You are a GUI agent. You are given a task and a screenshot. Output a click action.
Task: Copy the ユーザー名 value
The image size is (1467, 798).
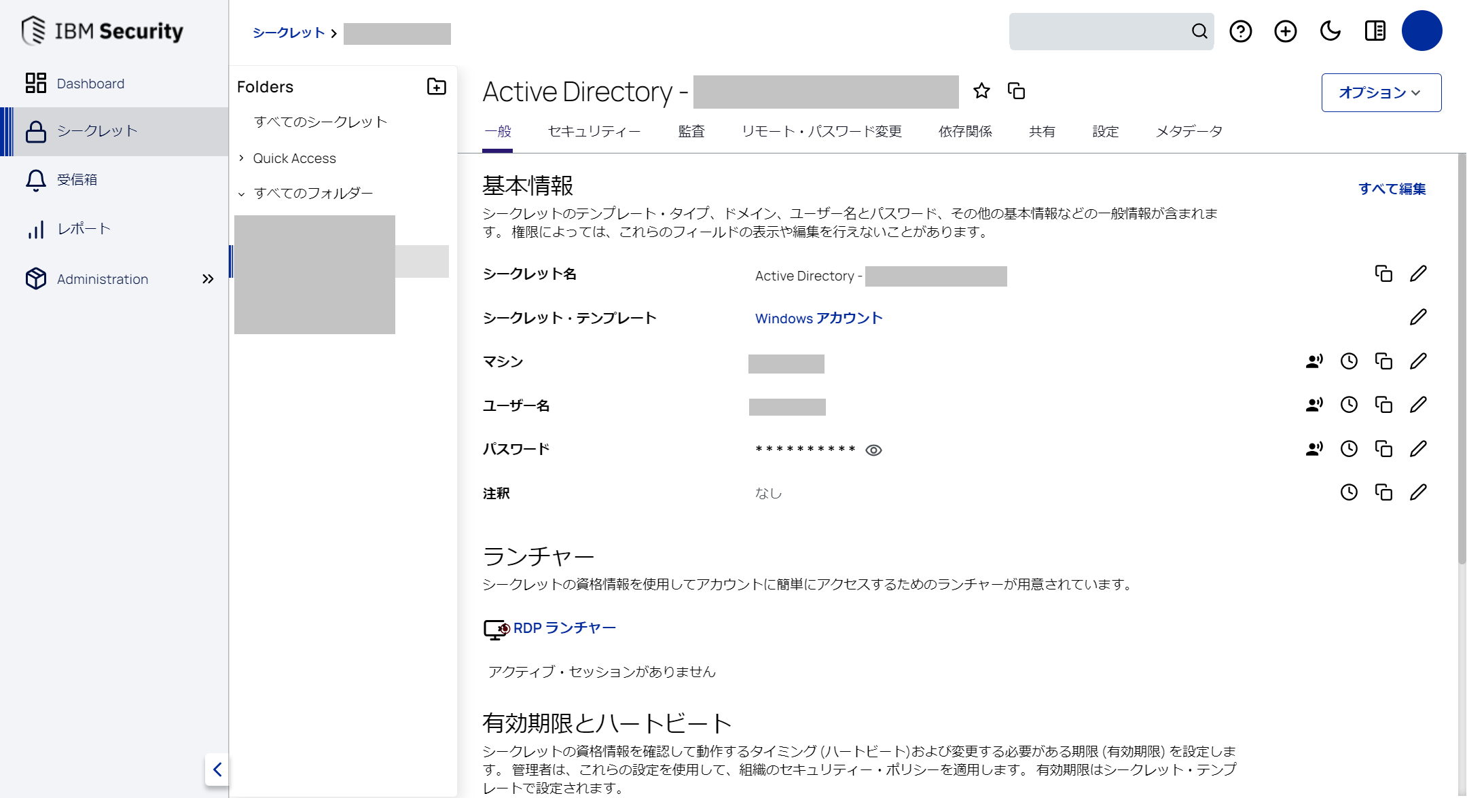tap(1383, 405)
